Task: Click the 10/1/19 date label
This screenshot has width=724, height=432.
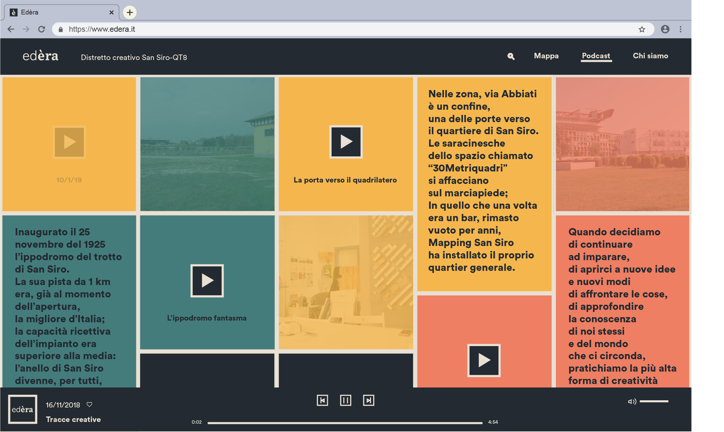Action: click(x=69, y=180)
